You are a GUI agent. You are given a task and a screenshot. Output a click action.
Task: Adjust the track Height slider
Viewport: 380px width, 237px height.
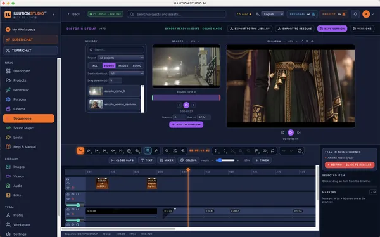click(x=225, y=160)
